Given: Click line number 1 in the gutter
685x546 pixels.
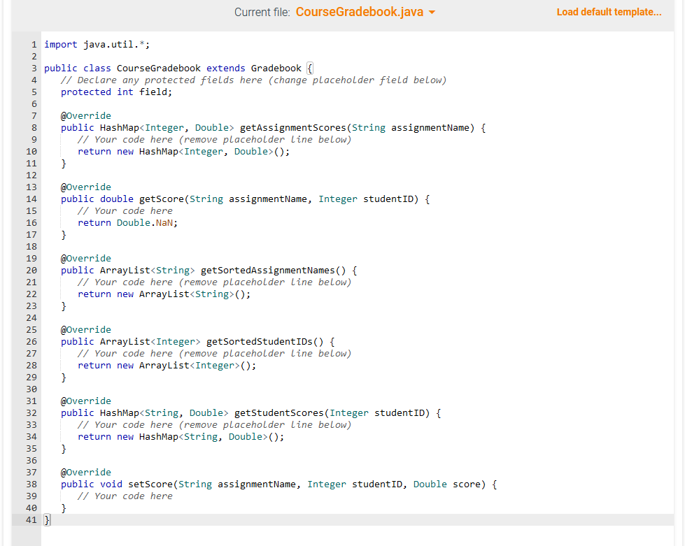Looking at the screenshot, I should [34, 44].
